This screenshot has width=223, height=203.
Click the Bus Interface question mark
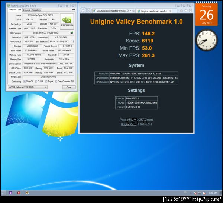[x=73, y=42]
